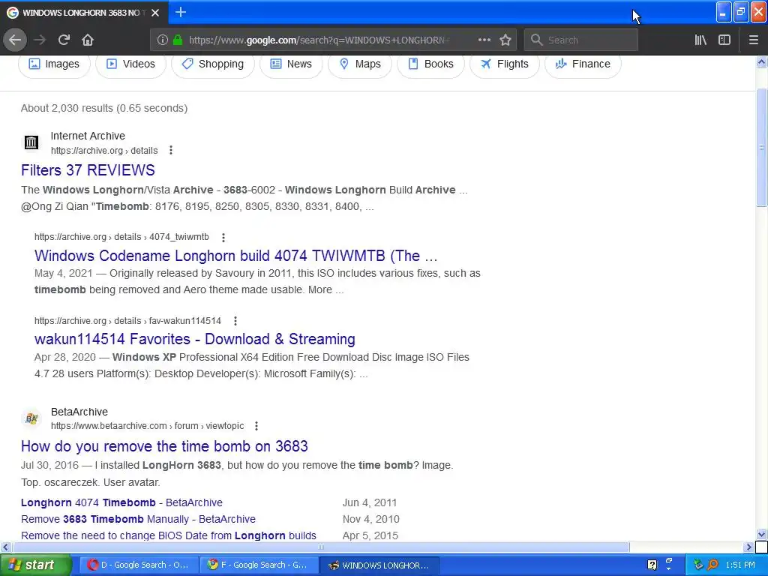
Task: Select WINDOWS LONGHOR... Firefox taskbar item
Action: [379, 565]
